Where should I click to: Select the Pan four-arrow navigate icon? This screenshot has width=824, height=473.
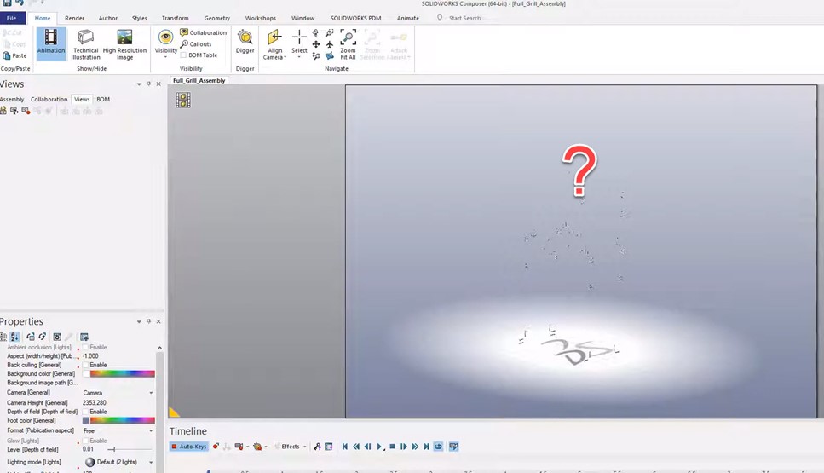pos(316,44)
